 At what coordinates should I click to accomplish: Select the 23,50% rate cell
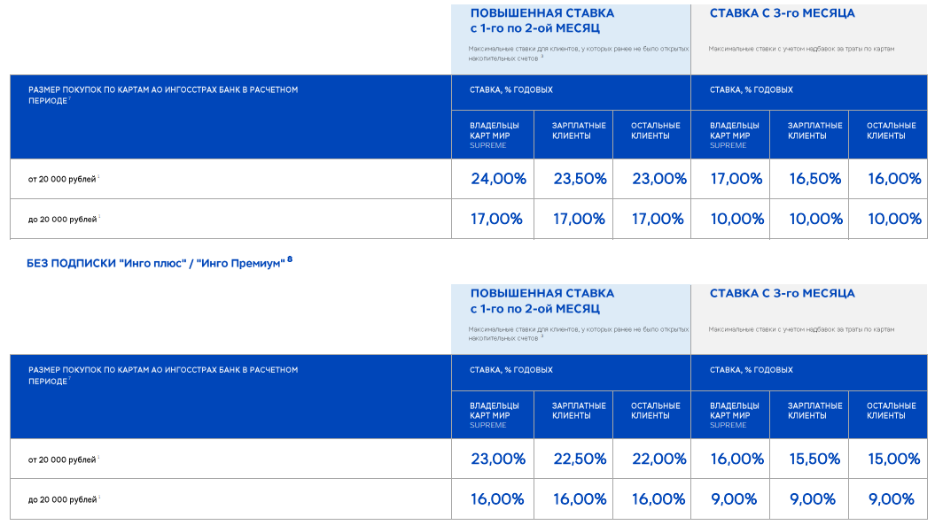(x=580, y=179)
